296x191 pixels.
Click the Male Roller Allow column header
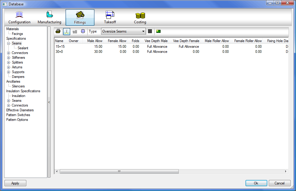pos(215,41)
